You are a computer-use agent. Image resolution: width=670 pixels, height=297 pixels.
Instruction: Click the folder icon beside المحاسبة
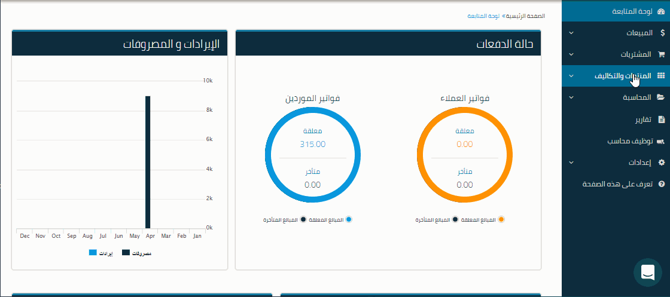[x=661, y=97]
